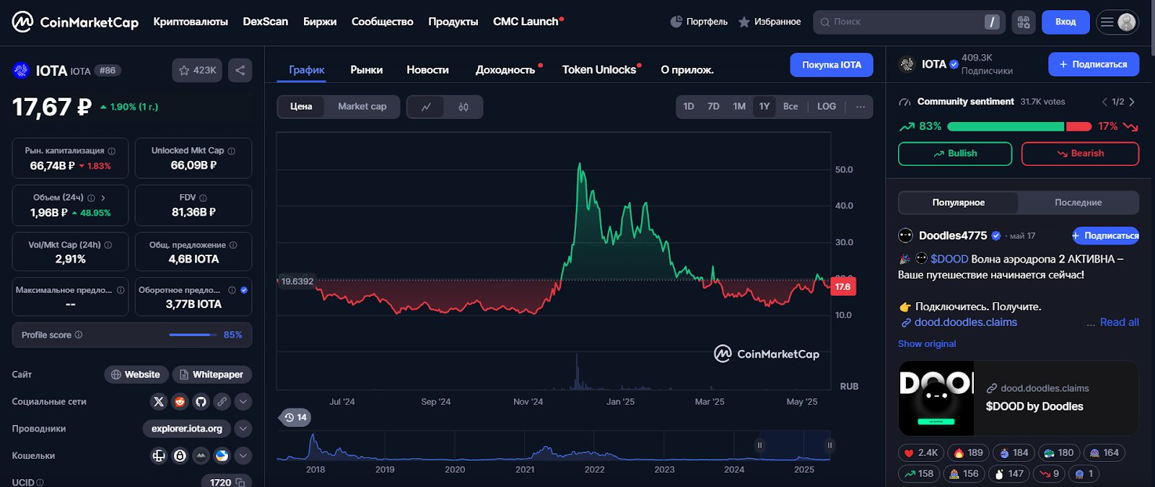Click the Portfolio pie icon

pyautogui.click(x=676, y=22)
